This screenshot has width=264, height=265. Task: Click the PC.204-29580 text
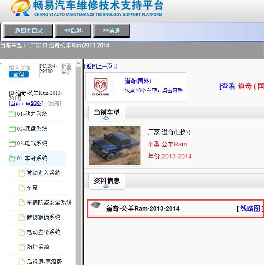(x=48, y=69)
